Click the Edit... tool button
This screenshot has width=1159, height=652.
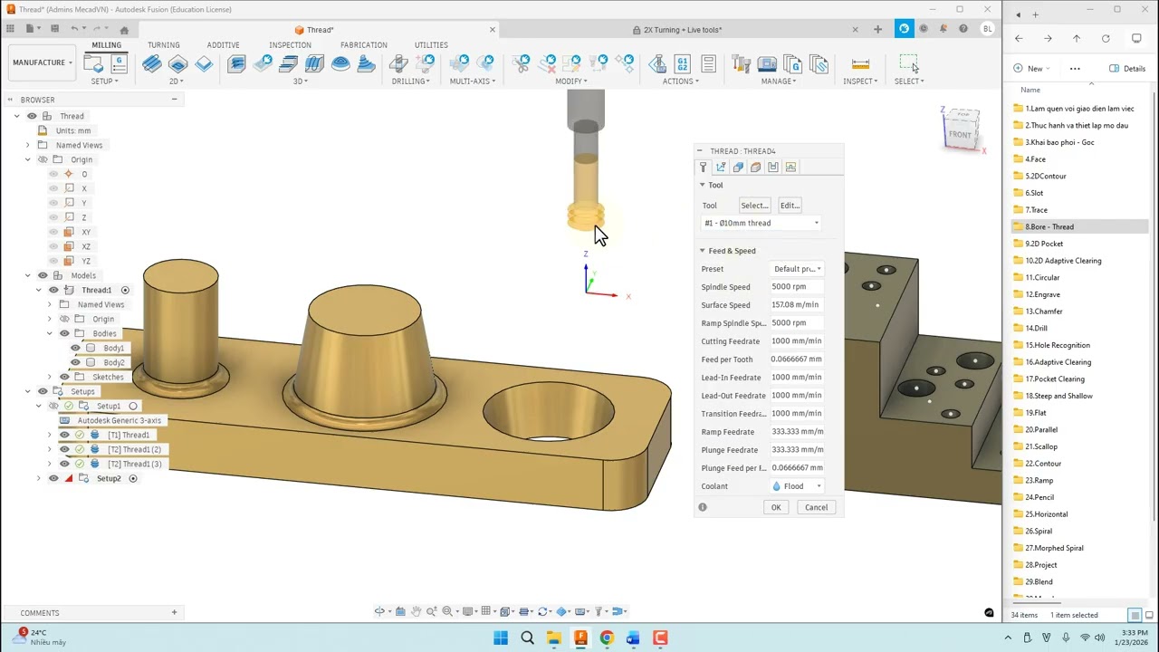coord(790,206)
